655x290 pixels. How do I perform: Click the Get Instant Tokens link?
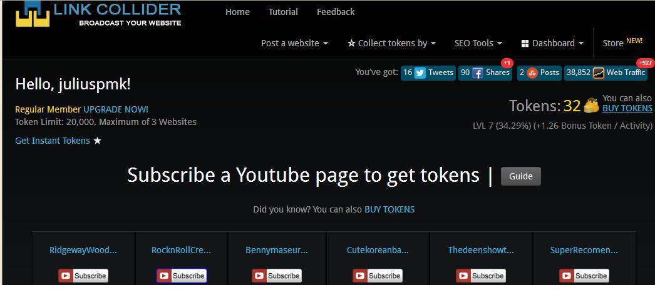[x=53, y=141]
